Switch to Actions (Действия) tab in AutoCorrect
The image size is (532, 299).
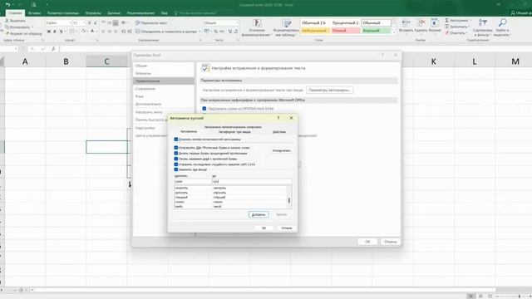[x=279, y=132]
